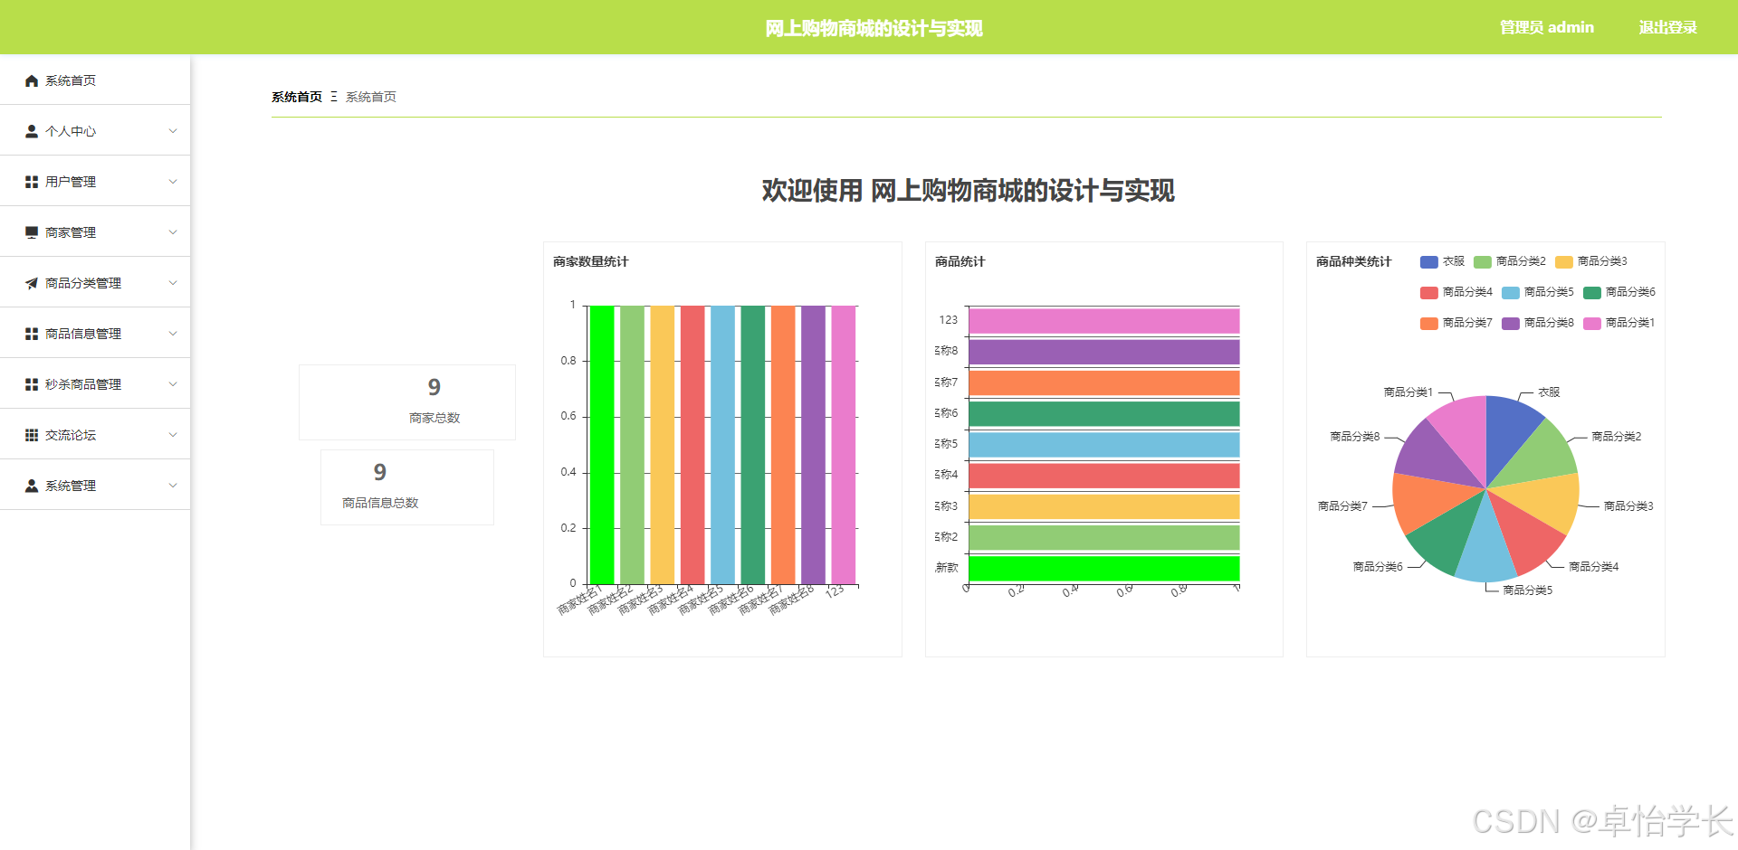1738x850 pixels.
Task: Click the home icon beside 系统首页
Action: coord(32,80)
